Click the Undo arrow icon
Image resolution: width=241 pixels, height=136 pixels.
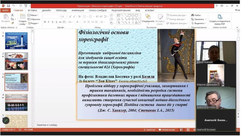(14, 6)
